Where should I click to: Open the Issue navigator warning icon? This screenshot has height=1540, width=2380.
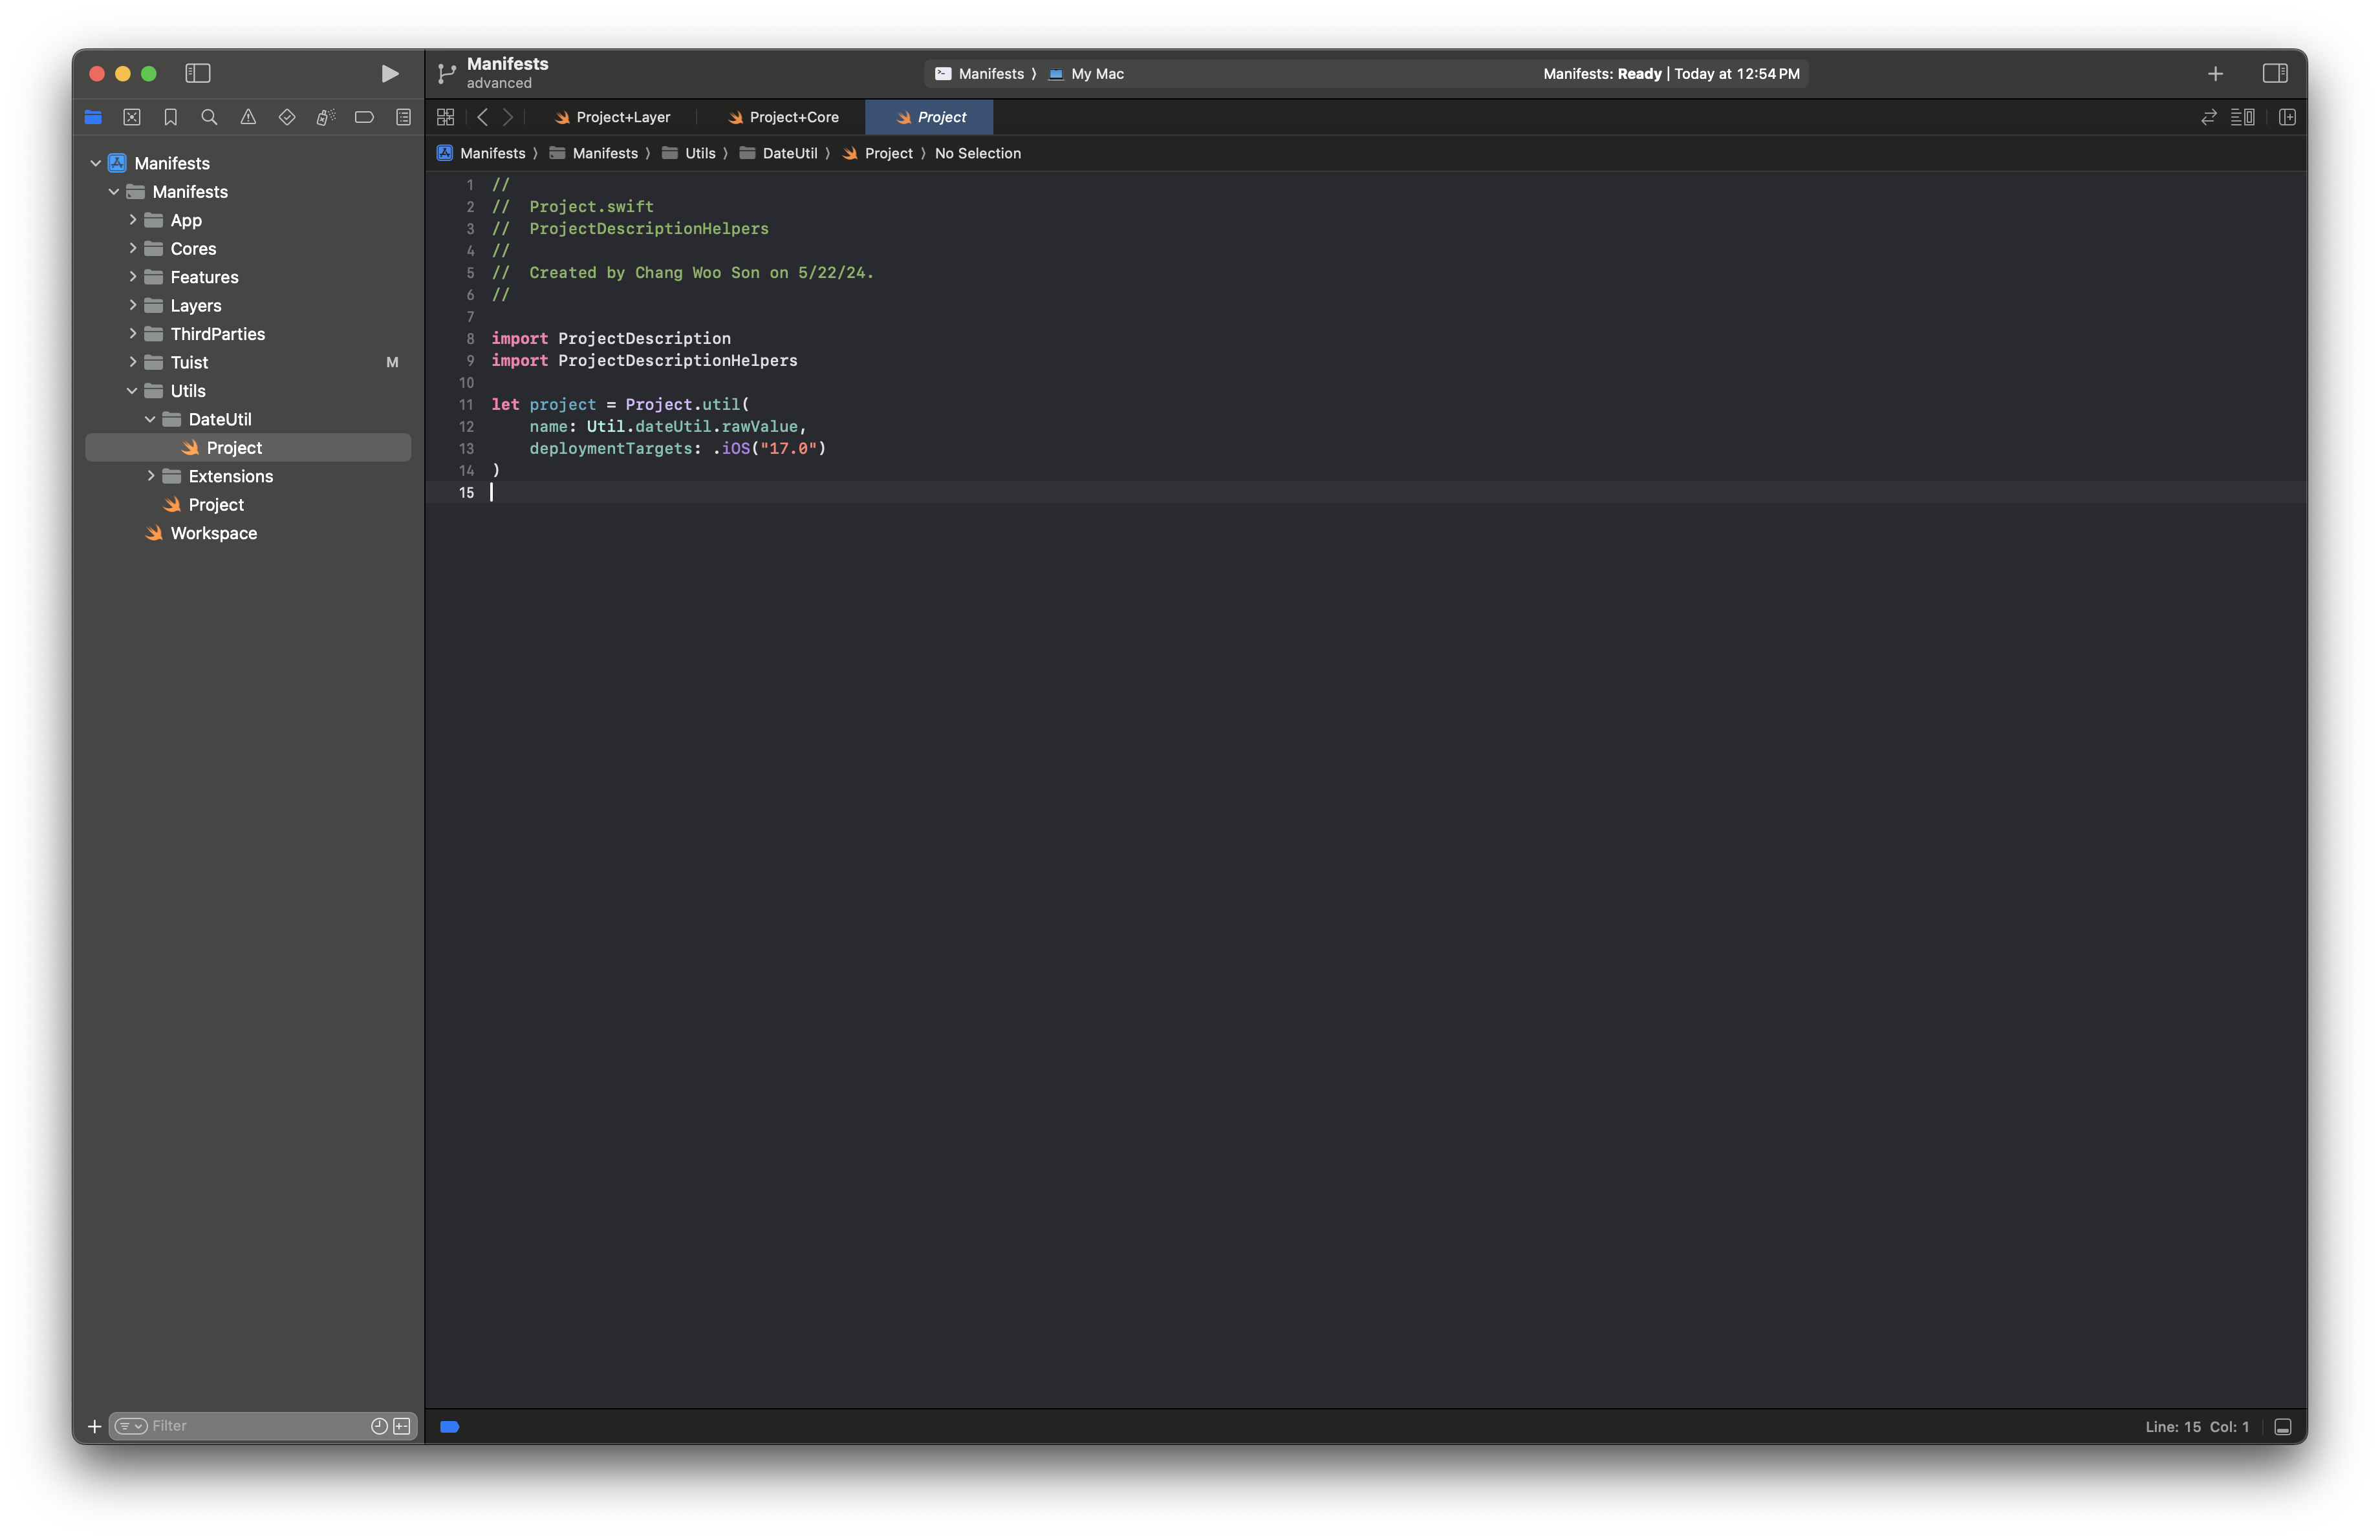(248, 117)
